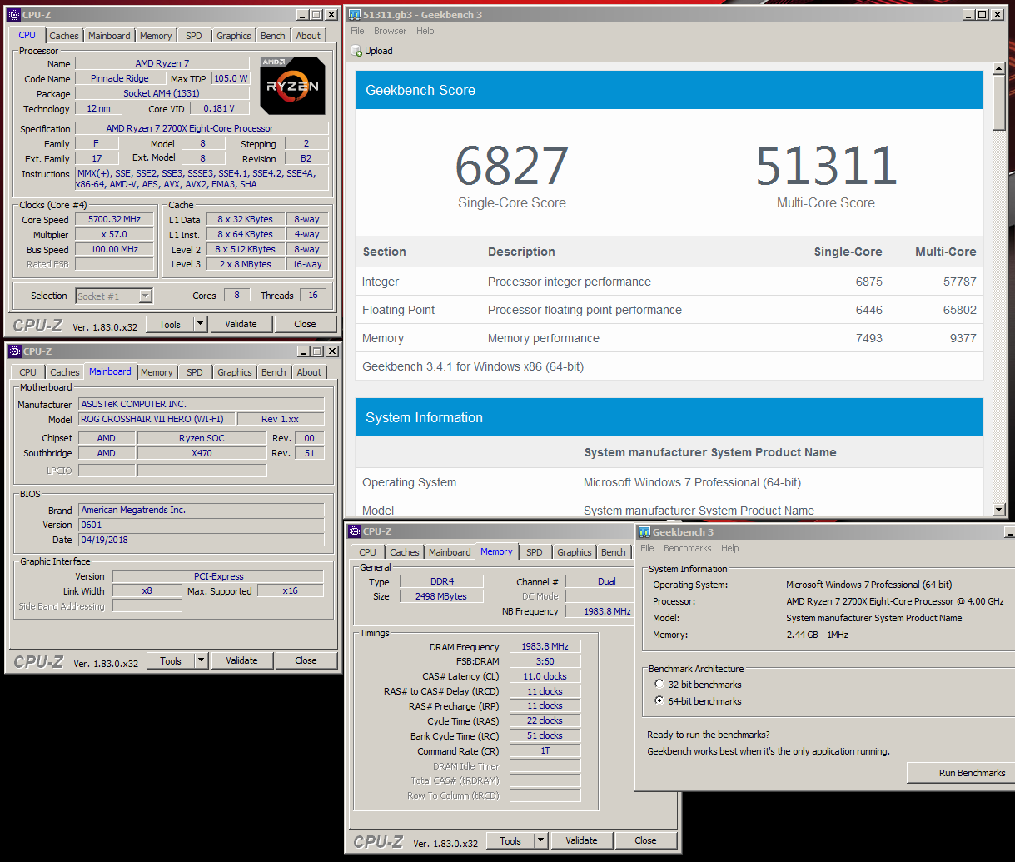Click the title bar icon of the small Geekbench 3 window

pos(644,532)
